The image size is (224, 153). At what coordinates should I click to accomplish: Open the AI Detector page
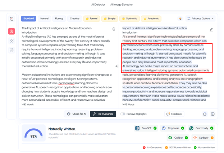click(98, 5)
